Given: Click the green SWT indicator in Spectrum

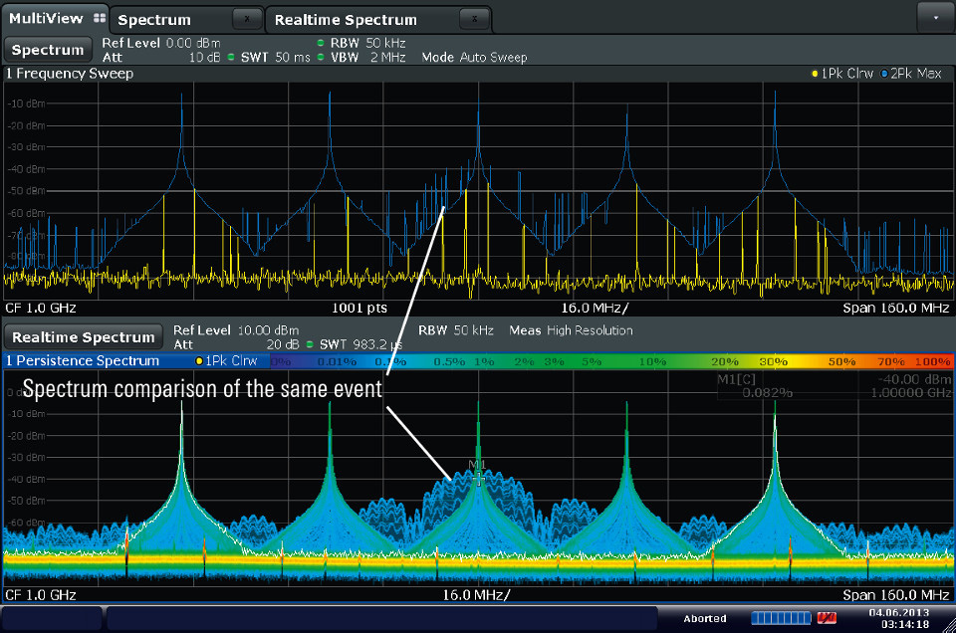Looking at the screenshot, I should click(x=232, y=58).
